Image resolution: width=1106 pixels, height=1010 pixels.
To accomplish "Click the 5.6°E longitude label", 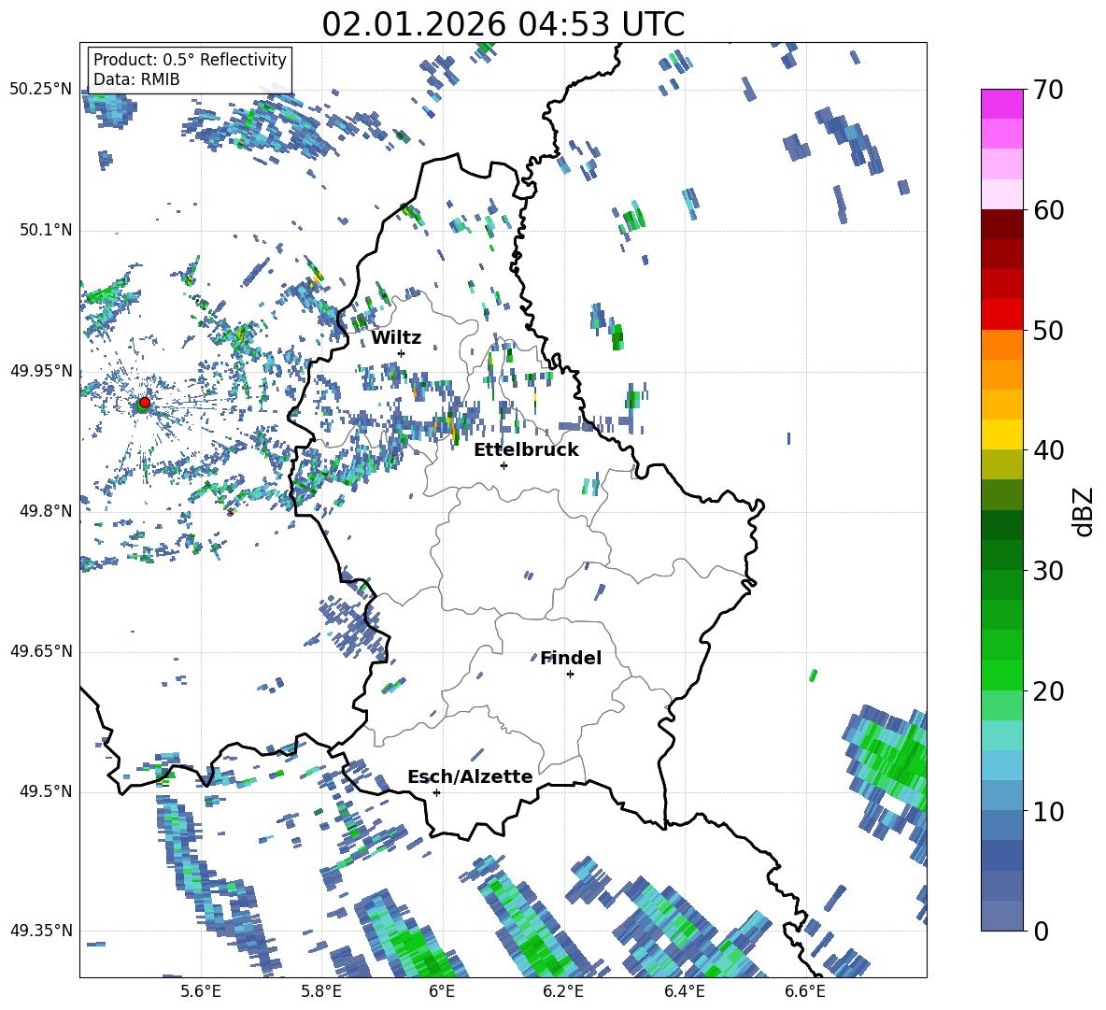I will coord(201,991).
